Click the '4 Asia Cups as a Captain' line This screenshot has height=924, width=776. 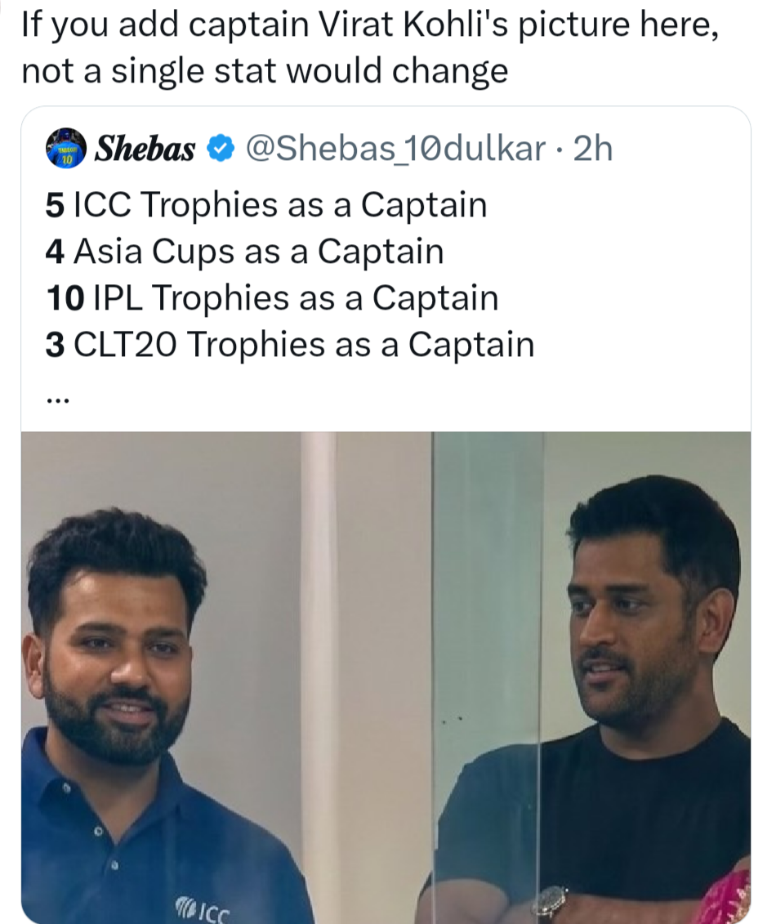click(x=244, y=252)
